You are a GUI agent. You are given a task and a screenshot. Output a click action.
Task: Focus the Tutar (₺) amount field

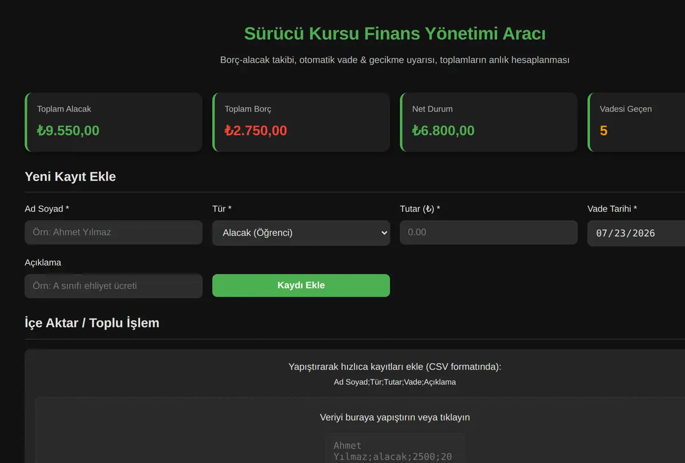pos(489,232)
